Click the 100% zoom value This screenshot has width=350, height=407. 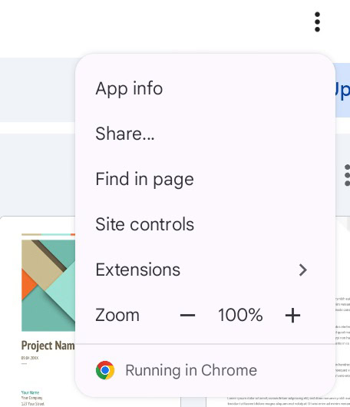click(x=240, y=315)
